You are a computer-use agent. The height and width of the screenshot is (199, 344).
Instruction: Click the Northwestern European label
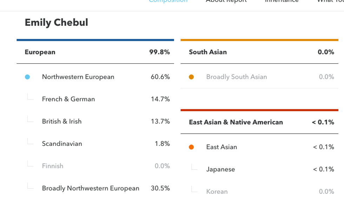(78, 77)
